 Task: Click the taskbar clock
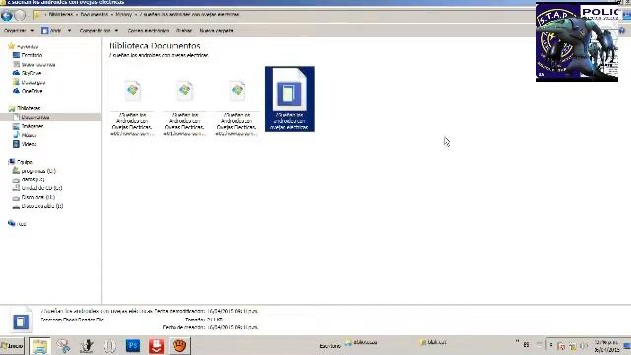(x=608, y=346)
